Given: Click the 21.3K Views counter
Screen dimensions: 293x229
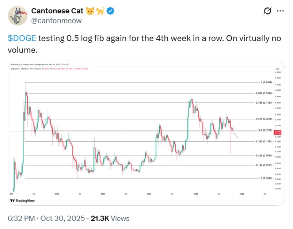Looking at the screenshot, I should tap(110, 218).
